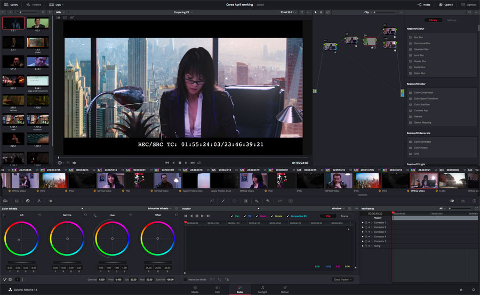Expand Corrector 1 keyframe track
480x295 pixels.
click(372, 223)
